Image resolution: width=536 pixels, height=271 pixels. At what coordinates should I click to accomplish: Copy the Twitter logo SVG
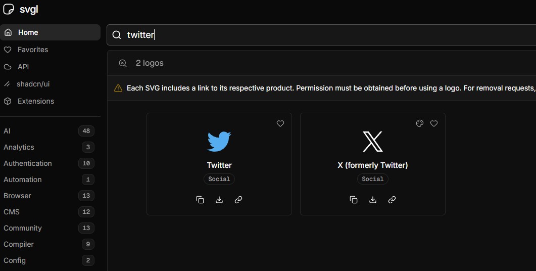(200, 200)
